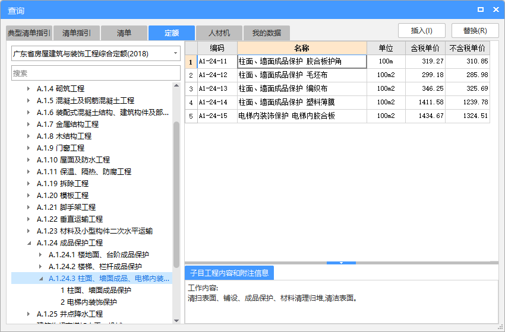The height and width of the screenshot is (332, 505).
Task: Collapse the A.1.24.3 柱面、墙面成品 arrow
Action: (40, 279)
